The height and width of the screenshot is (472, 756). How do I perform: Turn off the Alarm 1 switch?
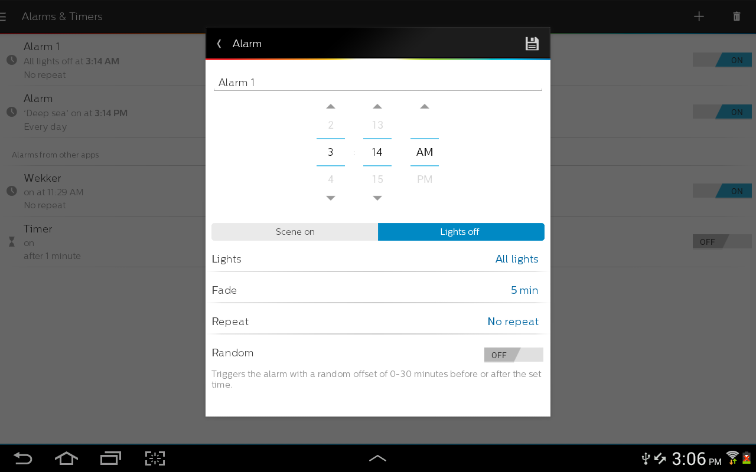tap(722, 60)
